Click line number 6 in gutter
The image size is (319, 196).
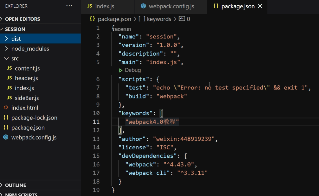coord(98,79)
